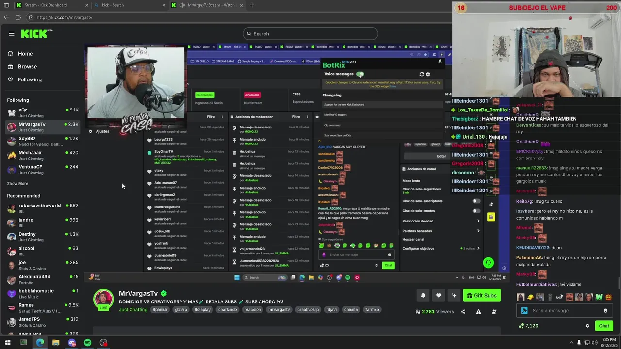This screenshot has width=621, height=349.
Task: Follow the channel with the heart icon
Action: (439, 296)
